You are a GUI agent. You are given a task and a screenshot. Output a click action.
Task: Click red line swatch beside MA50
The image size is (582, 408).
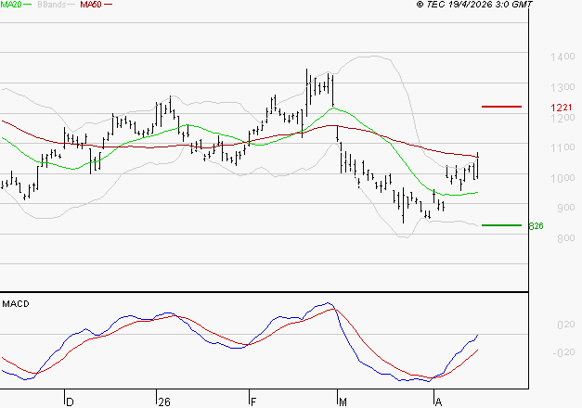110,6
